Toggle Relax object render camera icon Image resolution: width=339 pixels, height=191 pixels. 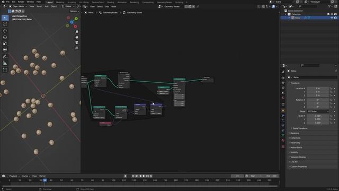tap(335, 18)
